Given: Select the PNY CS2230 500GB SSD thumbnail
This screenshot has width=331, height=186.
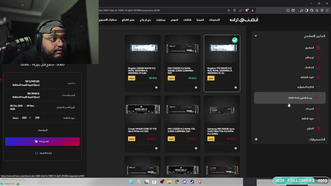Looking at the screenshot, I should (182, 48).
